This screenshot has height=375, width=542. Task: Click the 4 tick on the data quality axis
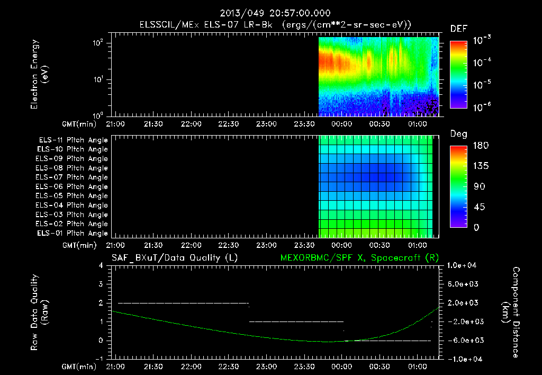point(101,266)
